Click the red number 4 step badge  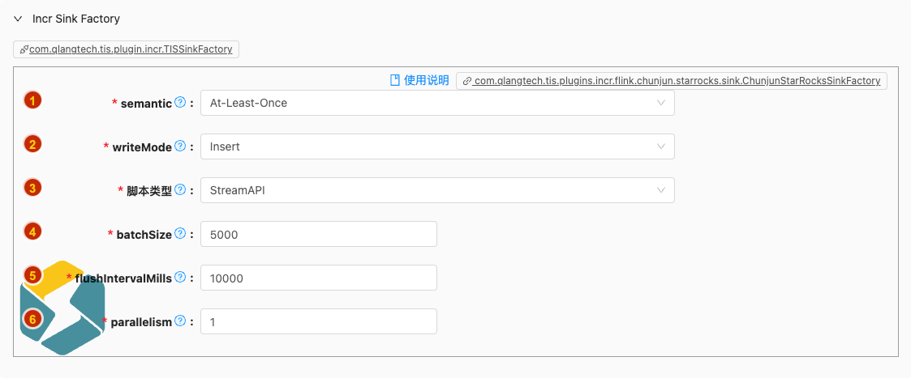pos(32,231)
